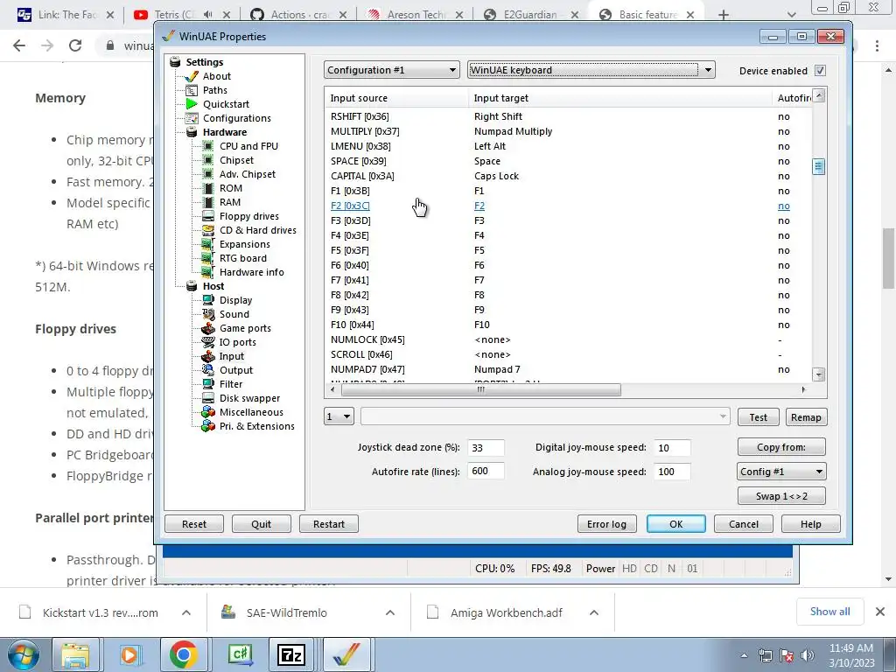Image resolution: width=896 pixels, height=672 pixels.
Task: Click Show all downloads link
Action: coord(829,612)
